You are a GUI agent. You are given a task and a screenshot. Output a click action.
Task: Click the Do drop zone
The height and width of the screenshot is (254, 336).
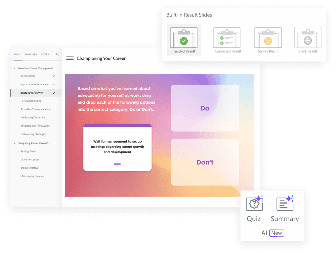(x=205, y=108)
